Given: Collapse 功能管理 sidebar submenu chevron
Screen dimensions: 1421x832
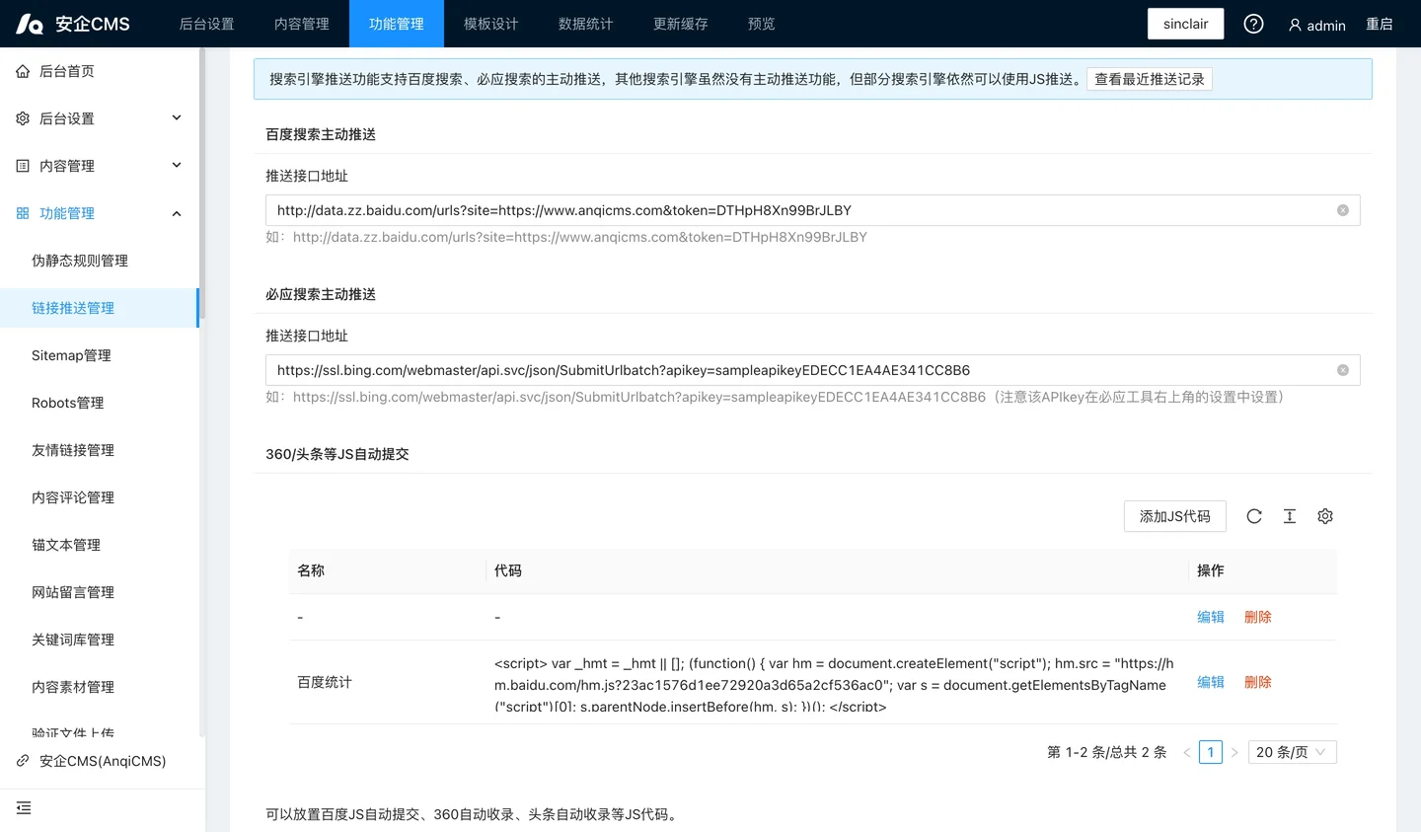Looking at the screenshot, I should (x=177, y=213).
